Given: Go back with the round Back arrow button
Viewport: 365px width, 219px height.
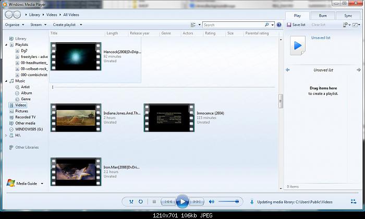Looking at the screenshot, I should coord(9,15).
